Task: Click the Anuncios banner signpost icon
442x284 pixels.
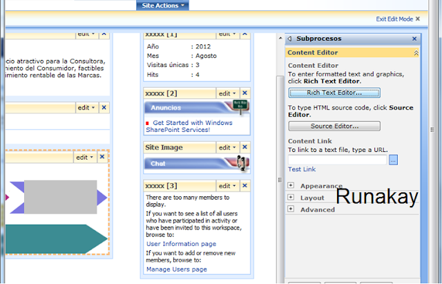Action: pyautogui.click(x=240, y=107)
